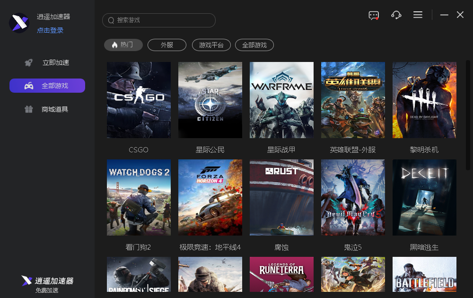Click the CSGO game title text
This screenshot has height=298, width=473.
click(x=139, y=150)
